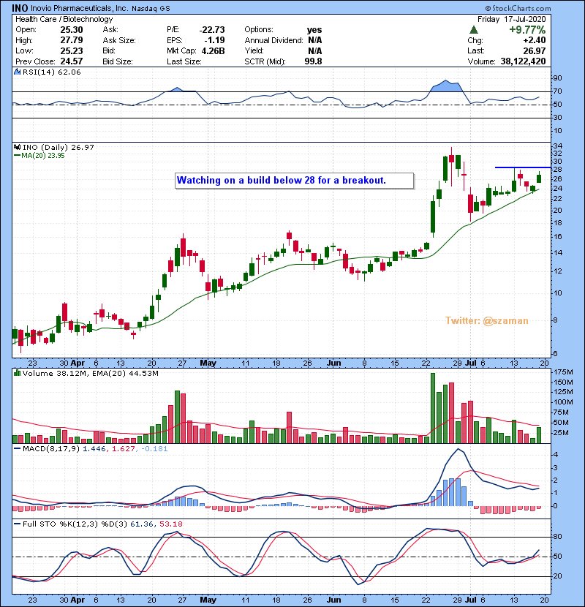The image size is (585, 607).
Task: Click the Volume panel legend icon
Action: tap(17, 373)
